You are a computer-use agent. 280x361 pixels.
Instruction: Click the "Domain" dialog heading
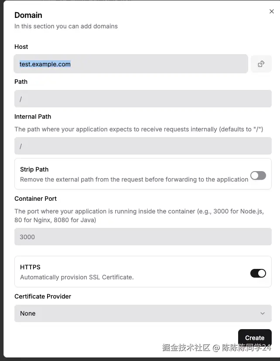(28, 15)
